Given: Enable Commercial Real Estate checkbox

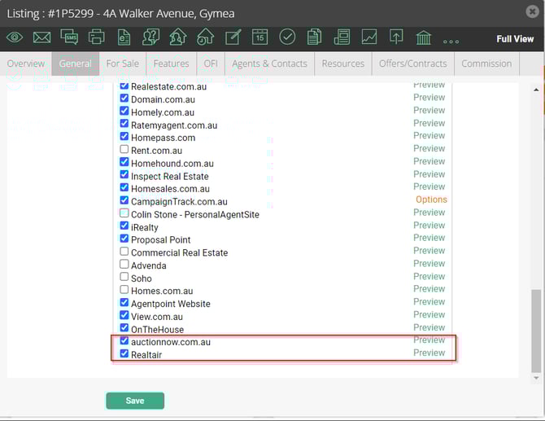Looking at the screenshot, I should (x=124, y=251).
